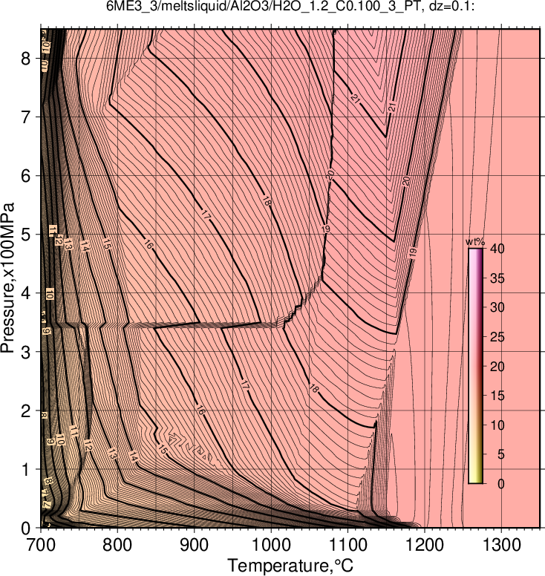Click temperature axis tick label 1000

click(271, 545)
